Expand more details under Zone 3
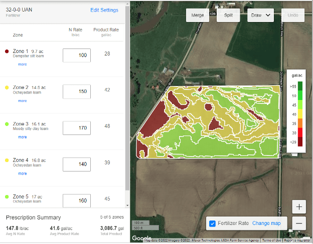The width and height of the screenshot is (313, 244). click(x=23, y=137)
